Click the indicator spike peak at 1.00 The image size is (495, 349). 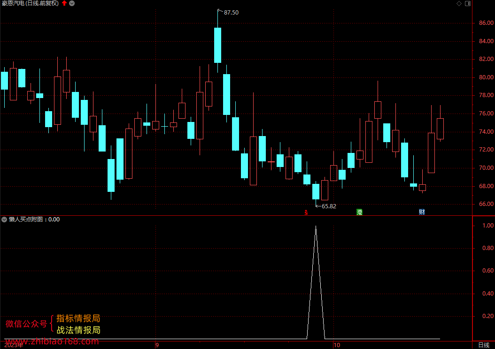(316, 227)
